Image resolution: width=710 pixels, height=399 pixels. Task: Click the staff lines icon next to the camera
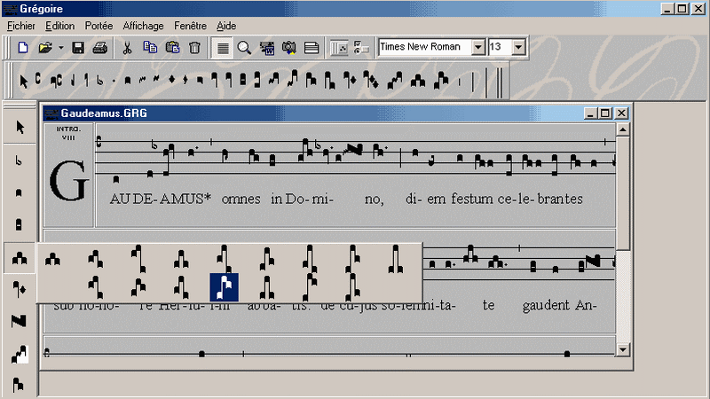(312, 48)
